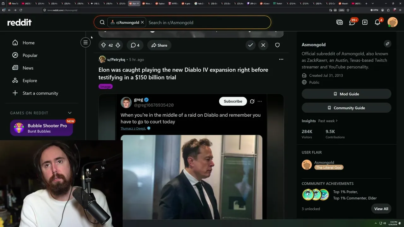
Task: Approve the post with the checkmark
Action: pyautogui.click(x=251, y=45)
